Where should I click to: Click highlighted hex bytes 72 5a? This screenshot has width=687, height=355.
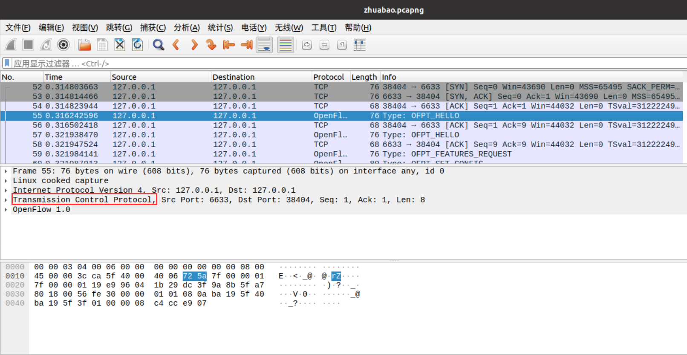pos(195,276)
